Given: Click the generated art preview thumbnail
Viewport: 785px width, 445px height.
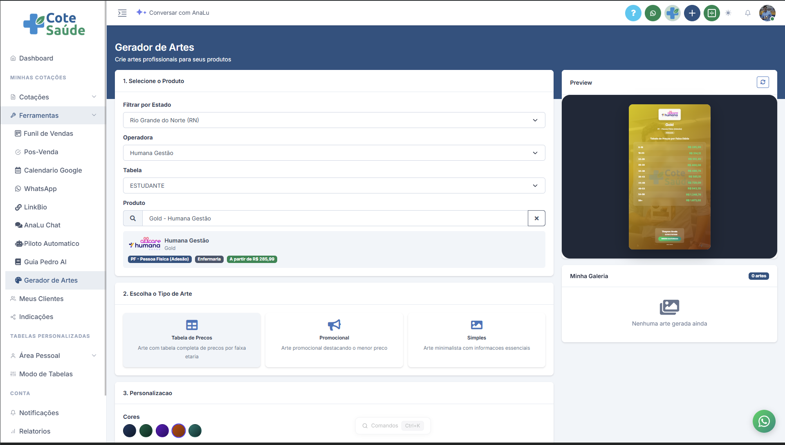Looking at the screenshot, I should pos(669,177).
